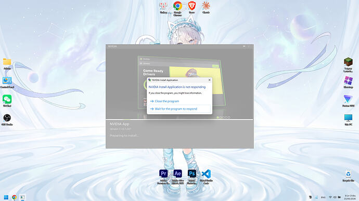Launch the WeChat desktop shortcut
Screen dimensions: 359x201
pyautogui.click(x=7, y=101)
